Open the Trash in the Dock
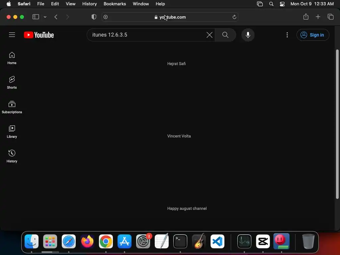This screenshot has height=255, width=340. click(308, 241)
